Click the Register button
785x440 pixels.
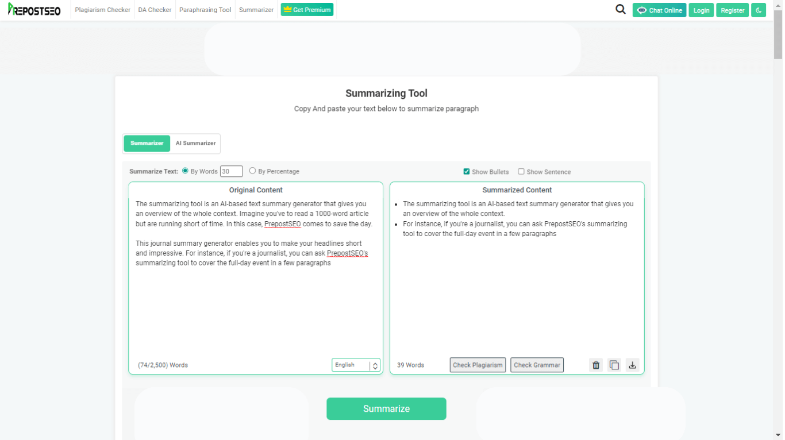[x=732, y=10]
